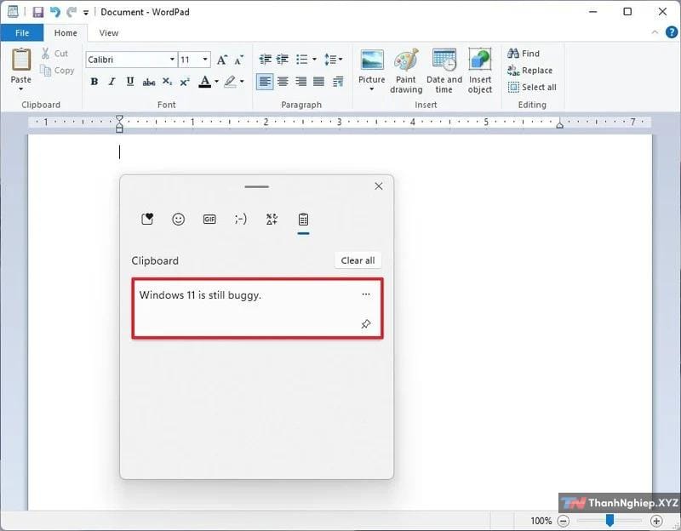Open the line spacing dropdown
Viewport: 681px width, 531px height.
333,59
